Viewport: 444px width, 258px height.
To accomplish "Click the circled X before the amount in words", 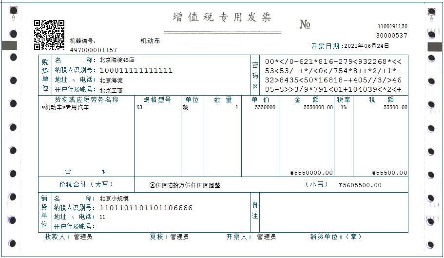I will click(x=152, y=185).
